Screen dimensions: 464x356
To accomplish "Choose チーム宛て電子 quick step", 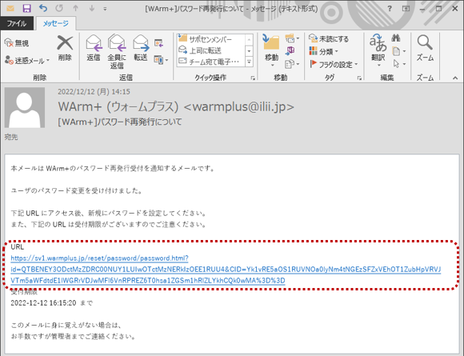I will 210,62.
